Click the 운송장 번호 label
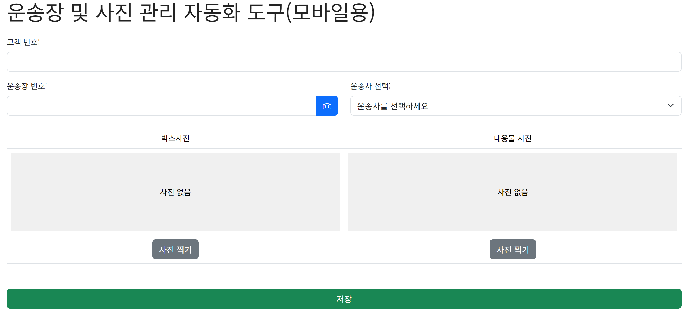This screenshot has height=314, width=686. tap(27, 86)
